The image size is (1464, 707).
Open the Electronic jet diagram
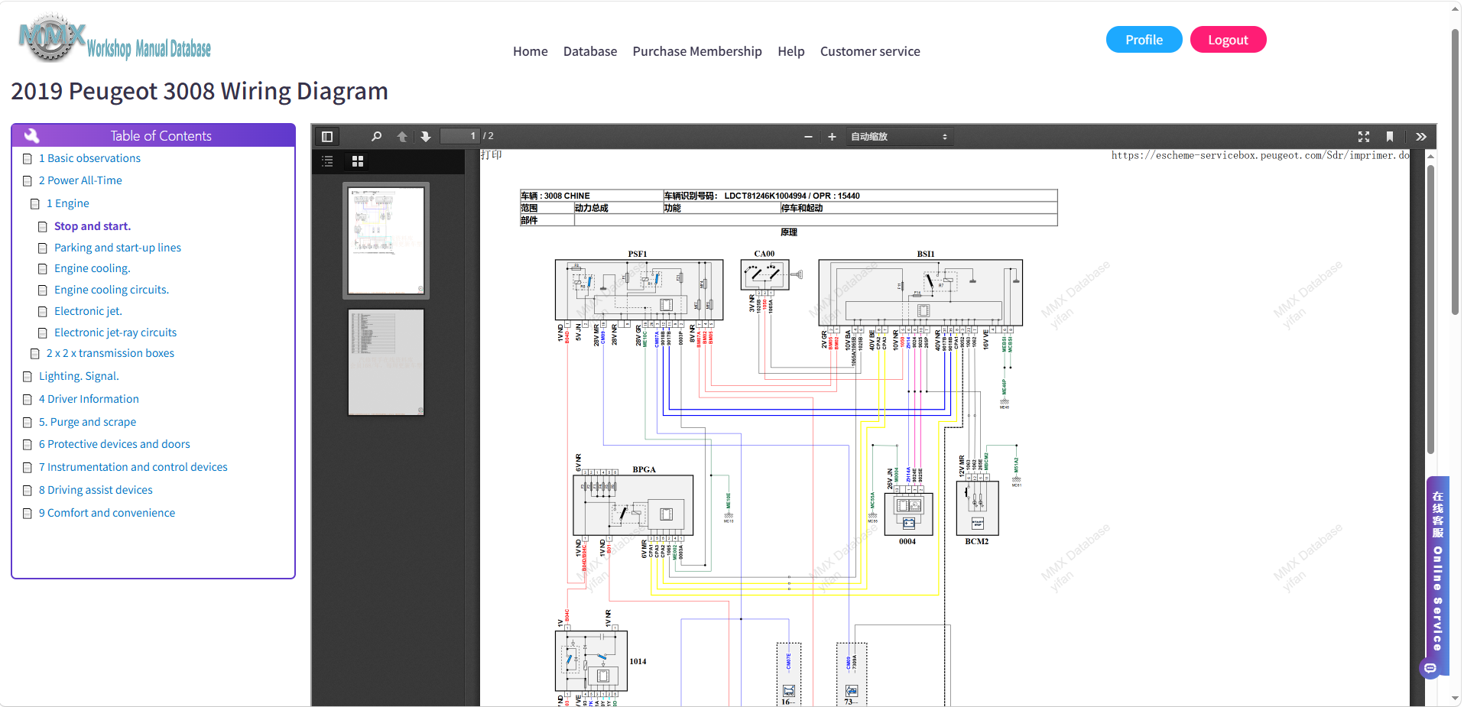click(88, 311)
